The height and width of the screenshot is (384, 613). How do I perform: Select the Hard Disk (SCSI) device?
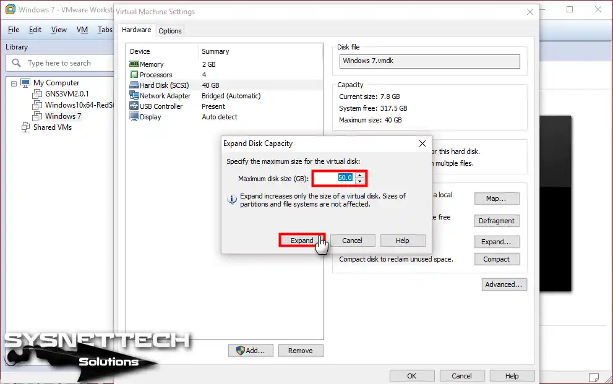[158, 85]
